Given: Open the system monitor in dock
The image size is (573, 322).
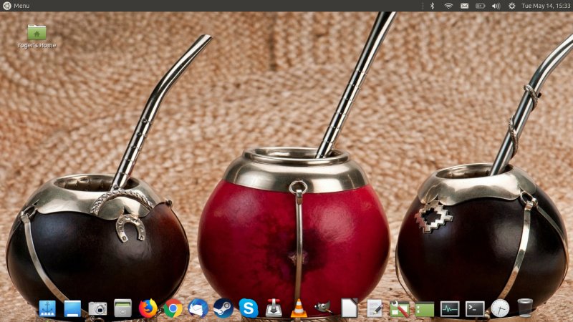Looking at the screenshot, I should pyautogui.click(x=450, y=308).
